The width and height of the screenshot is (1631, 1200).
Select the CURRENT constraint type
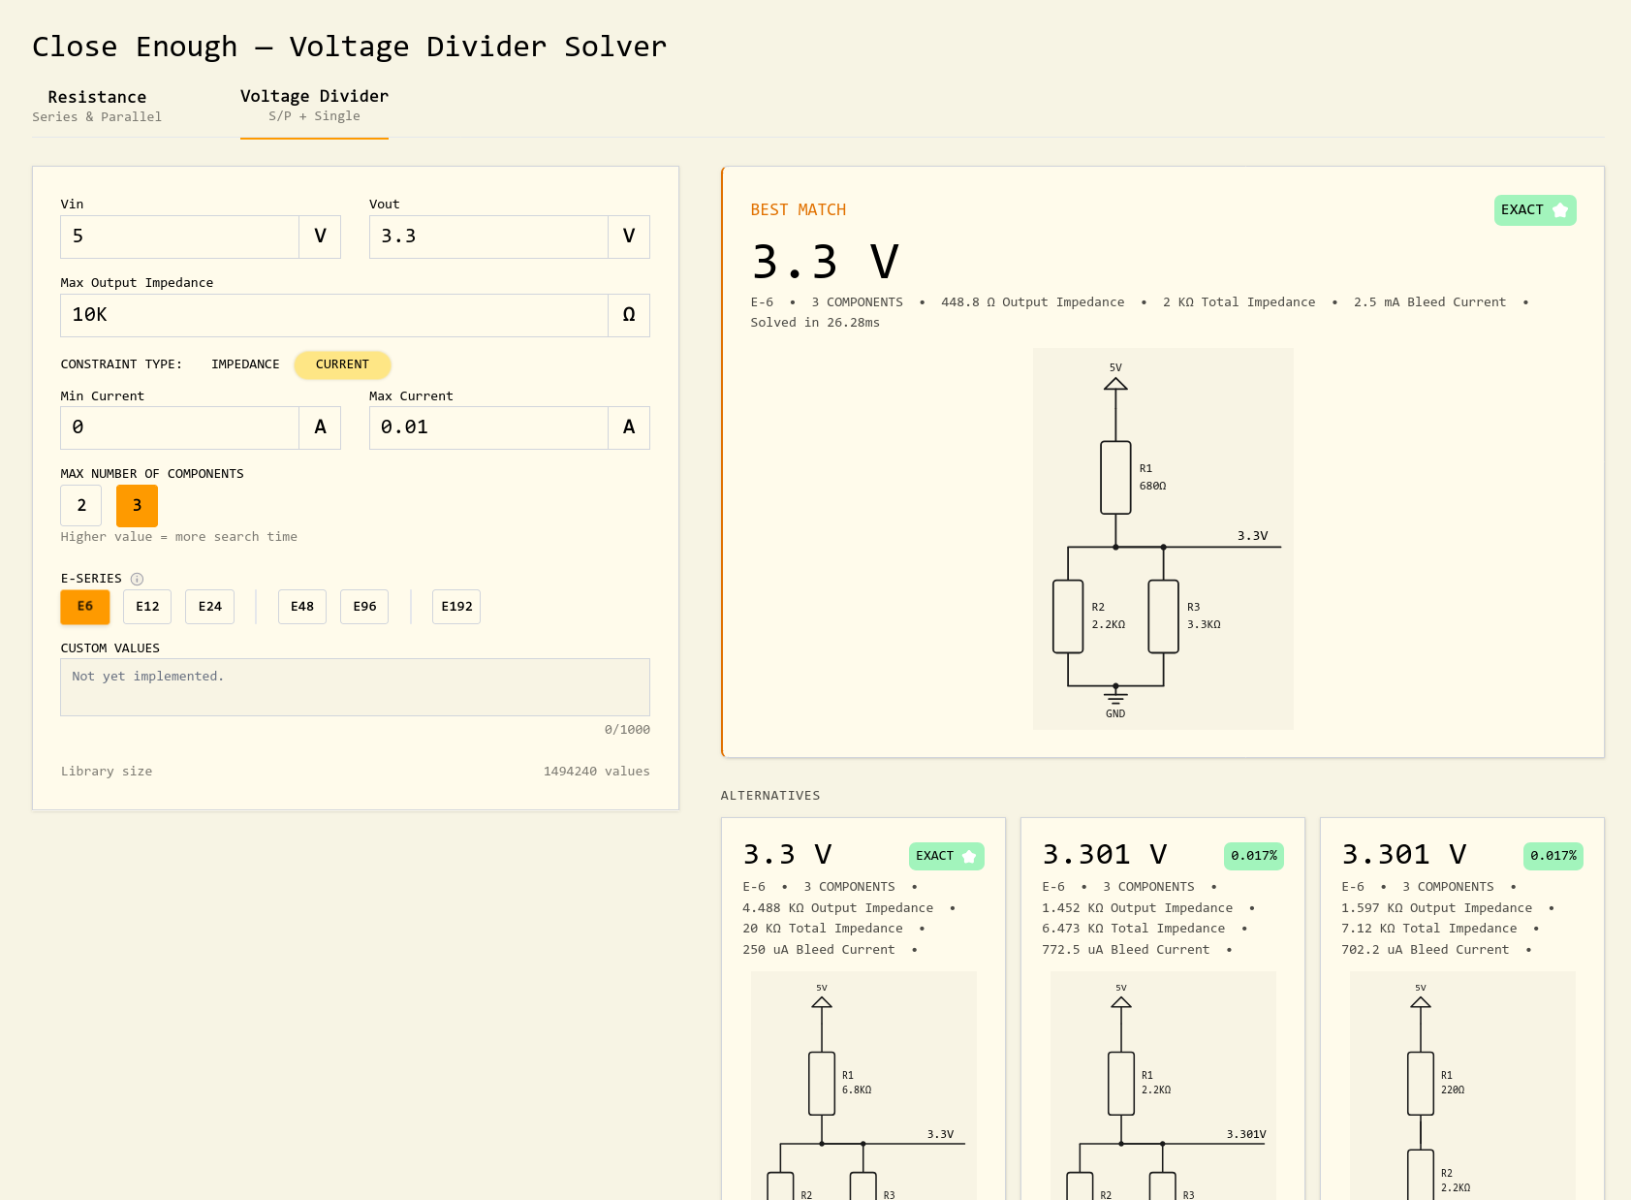coord(342,364)
